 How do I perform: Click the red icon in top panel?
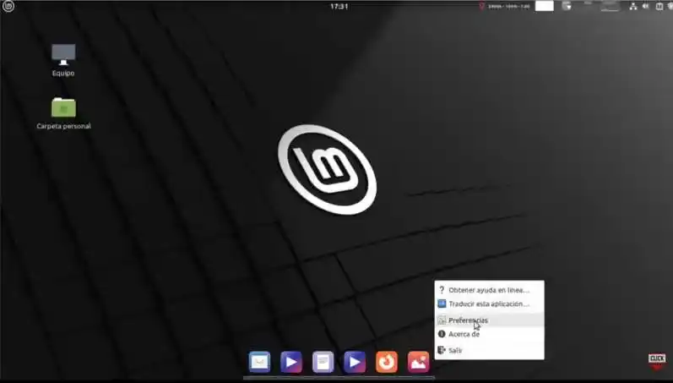[x=481, y=6]
